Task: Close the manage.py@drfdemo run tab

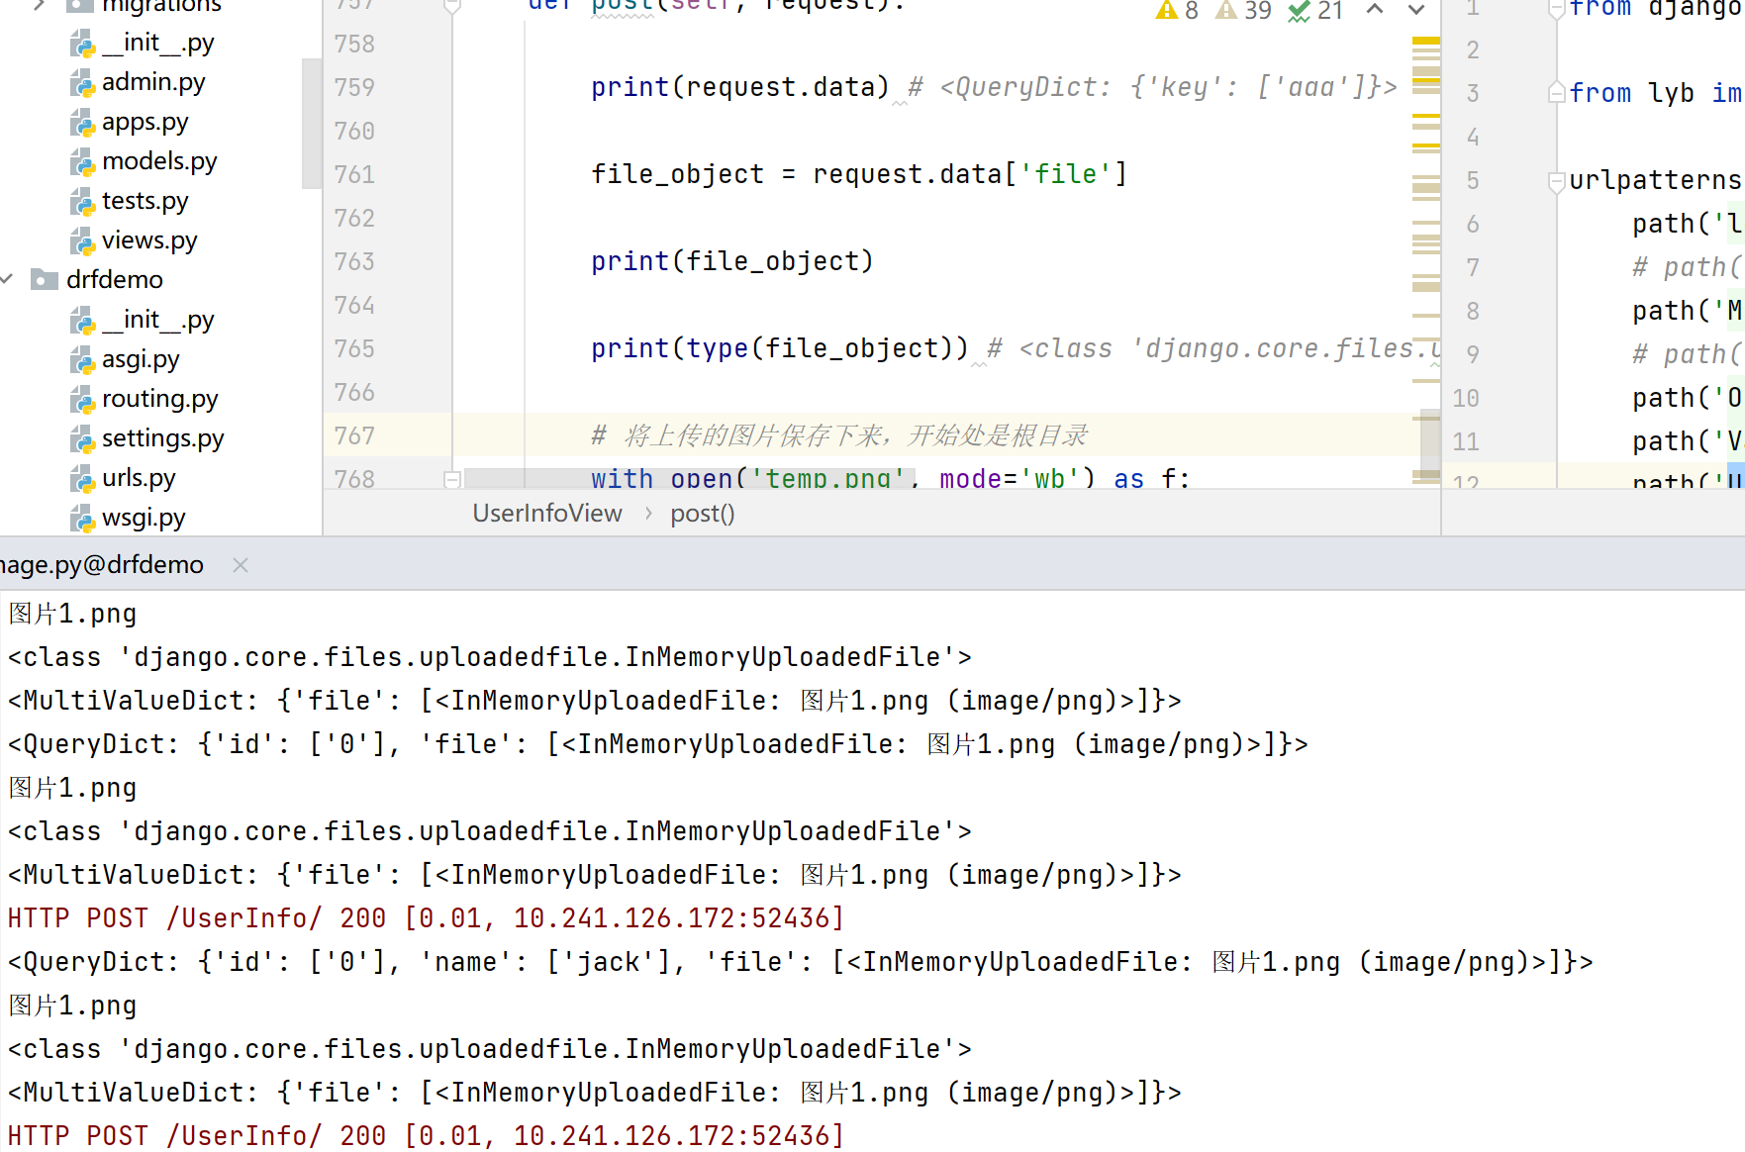Action: pos(241,565)
